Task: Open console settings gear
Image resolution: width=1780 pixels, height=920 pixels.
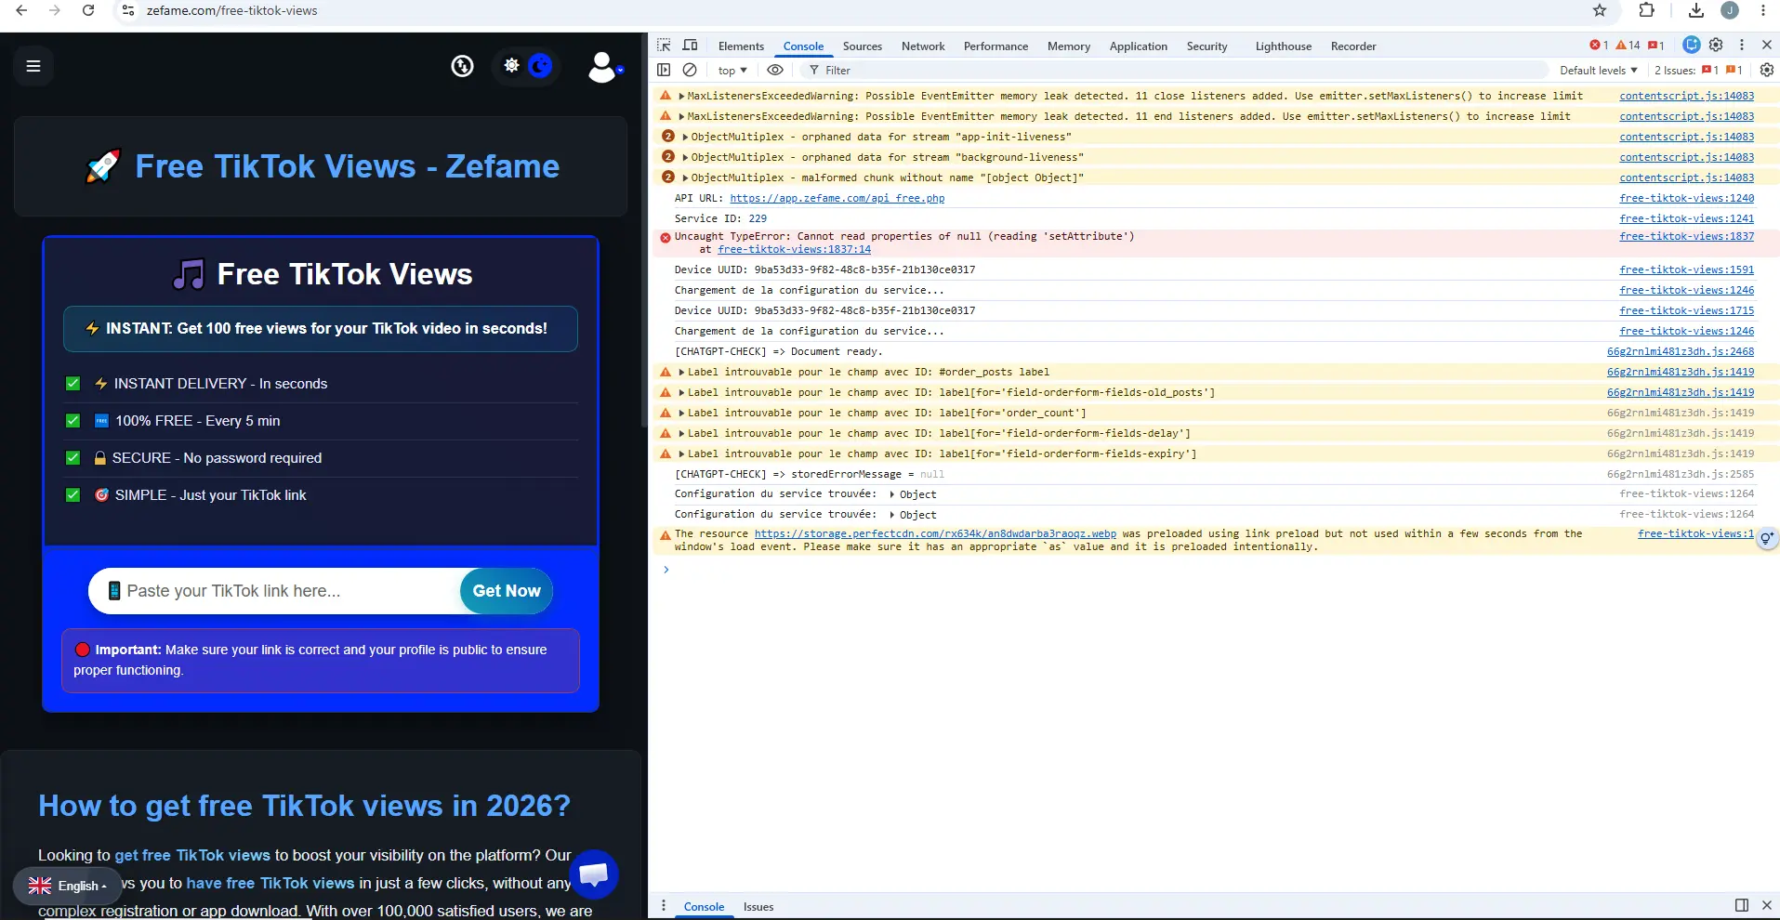Action: pyautogui.click(x=1767, y=70)
